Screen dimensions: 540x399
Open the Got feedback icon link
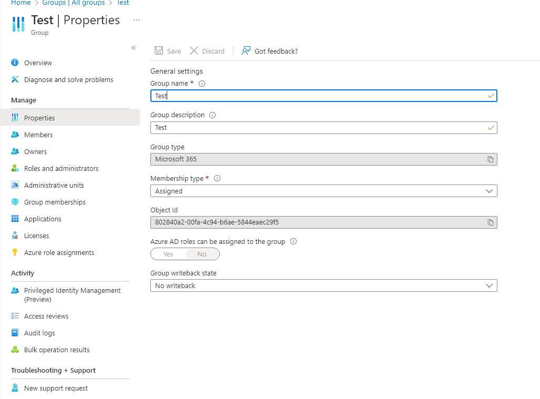click(246, 51)
